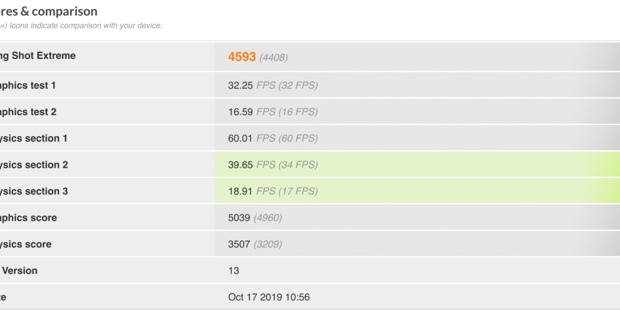Click the orange 4593 overall score
This screenshot has height=310, width=620.
[x=242, y=57]
